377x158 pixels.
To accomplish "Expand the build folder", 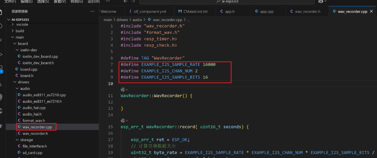I will click(13, 31).
